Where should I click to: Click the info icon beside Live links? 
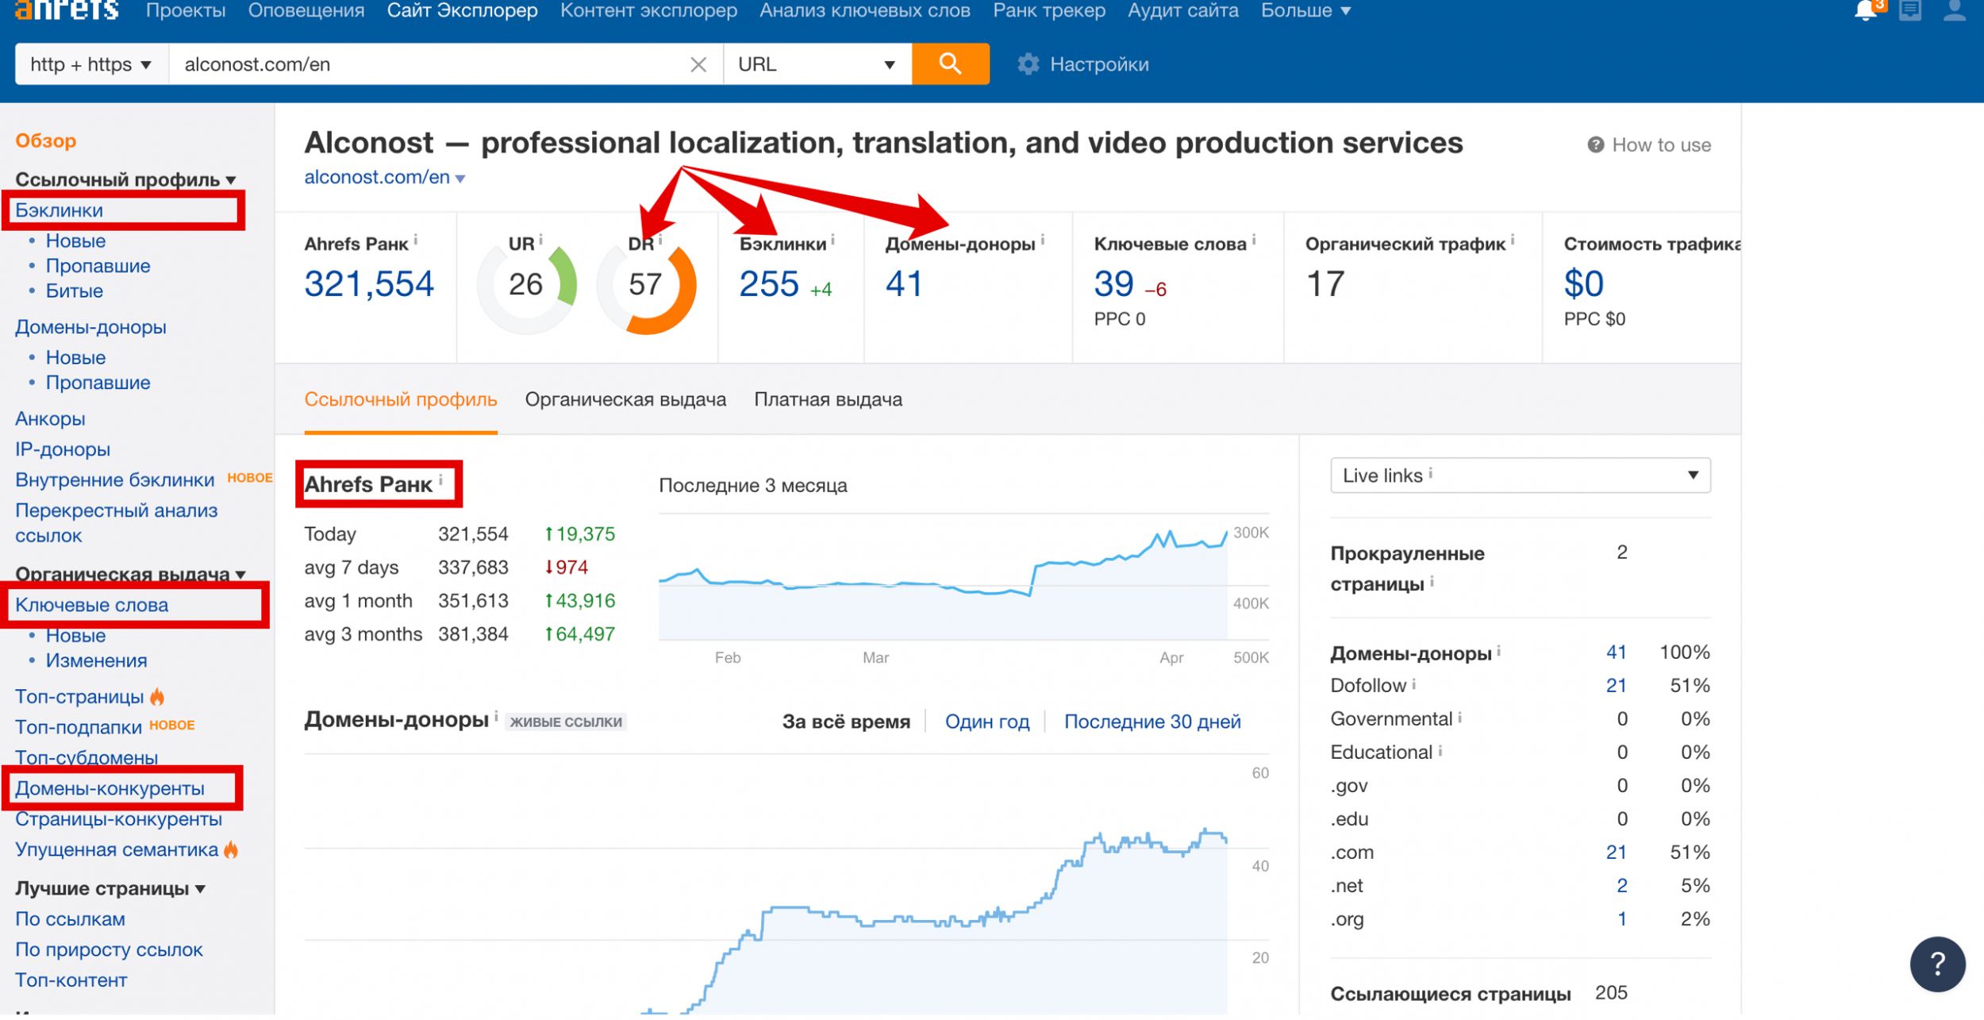[x=1430, y=474]
